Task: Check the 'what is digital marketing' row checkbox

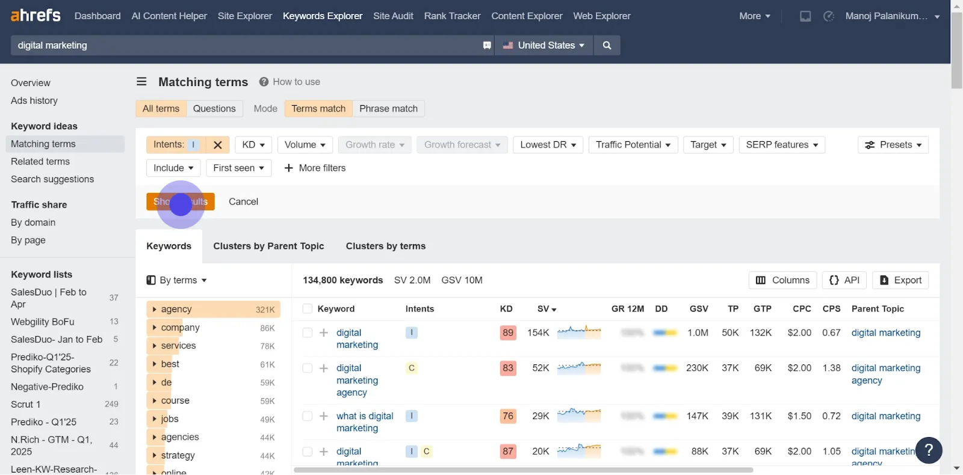Action: pos(308,416)
